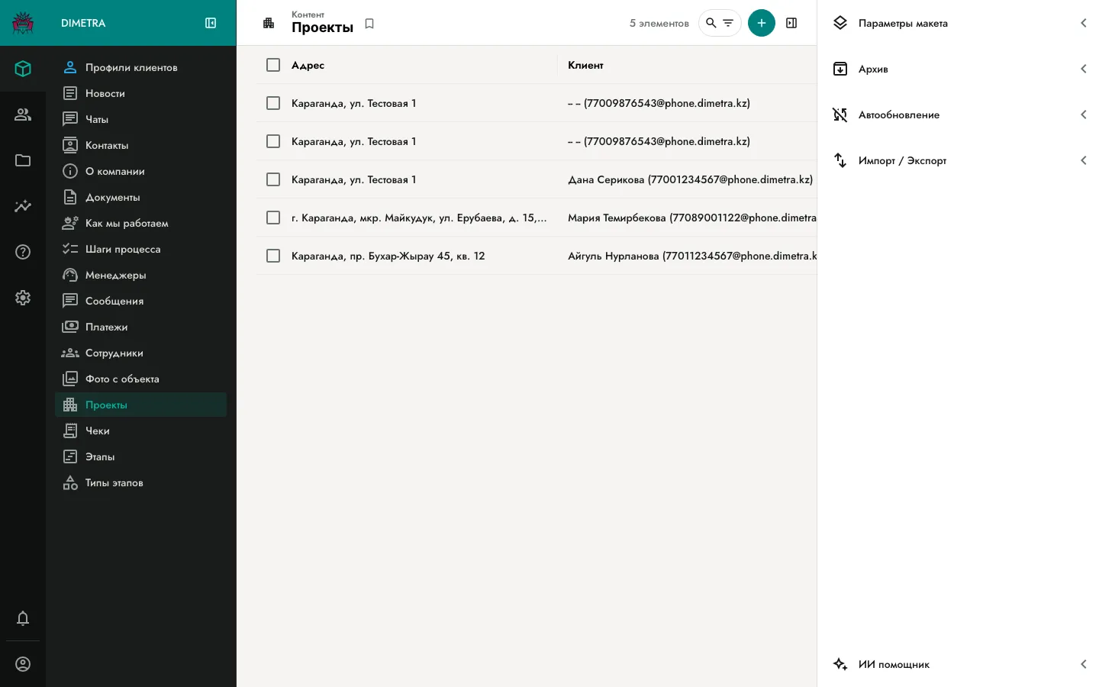Click the Автообновление sync-off icon
This screenshot has width=1099, height=687.
(840, 114)
